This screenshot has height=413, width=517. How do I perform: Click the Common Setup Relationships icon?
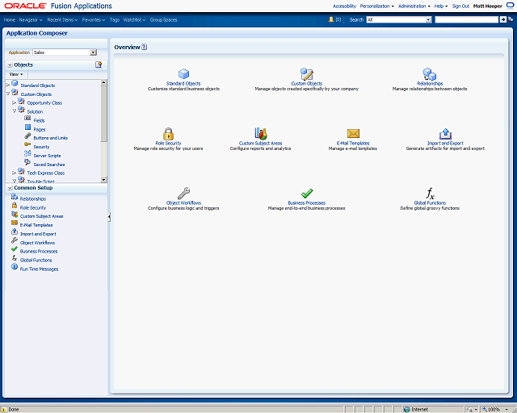pyautogui.click(x=15, y=197)
